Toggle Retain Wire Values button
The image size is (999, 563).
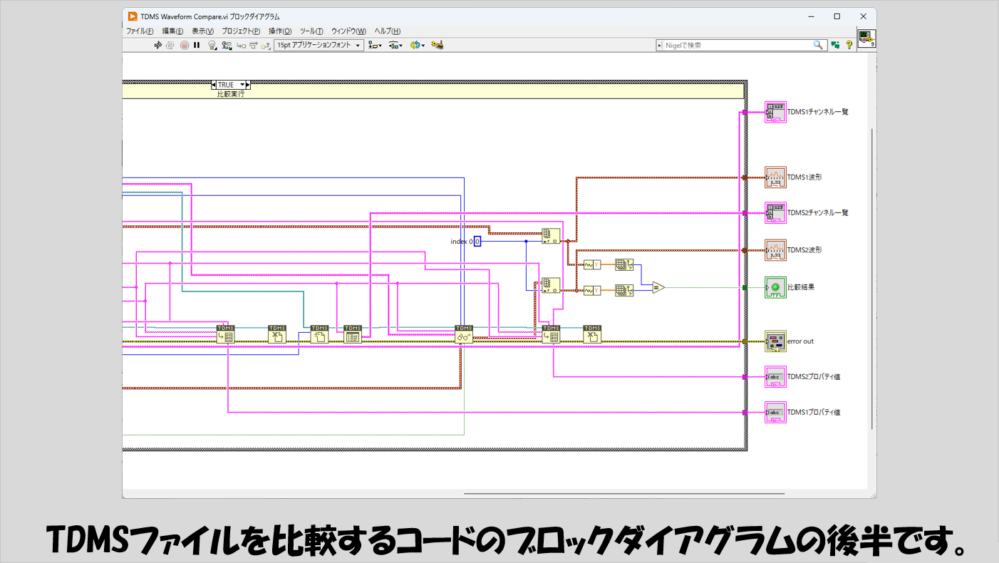coord(227,45)
